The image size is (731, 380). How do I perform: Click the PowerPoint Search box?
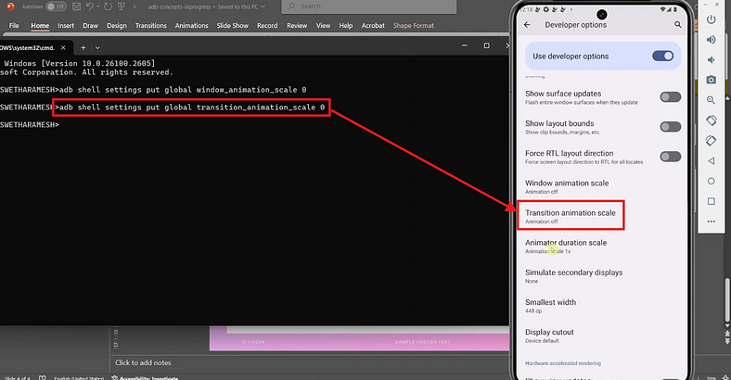pyautogui.click(x=369, y=6)
